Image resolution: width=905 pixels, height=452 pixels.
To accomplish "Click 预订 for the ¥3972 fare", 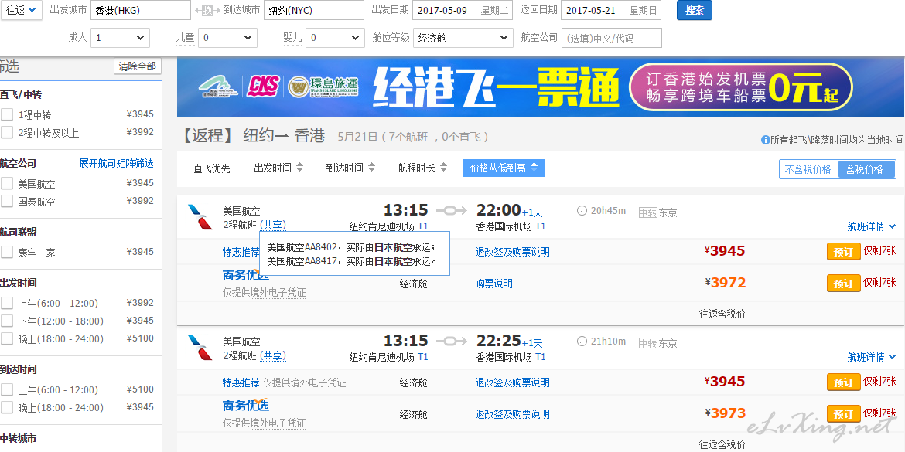I will tap(843, 284).
